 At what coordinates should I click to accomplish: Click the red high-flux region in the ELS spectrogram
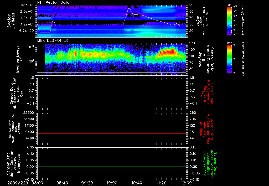pos(168,51)
